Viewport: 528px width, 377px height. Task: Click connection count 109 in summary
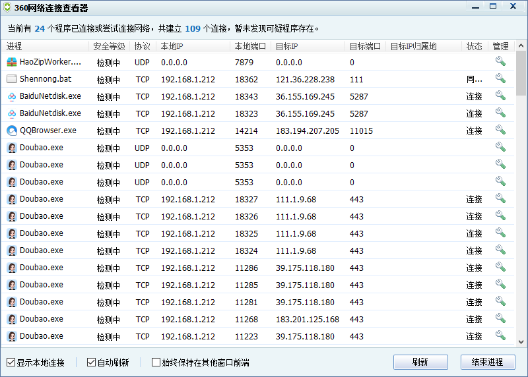pos(193,28)
